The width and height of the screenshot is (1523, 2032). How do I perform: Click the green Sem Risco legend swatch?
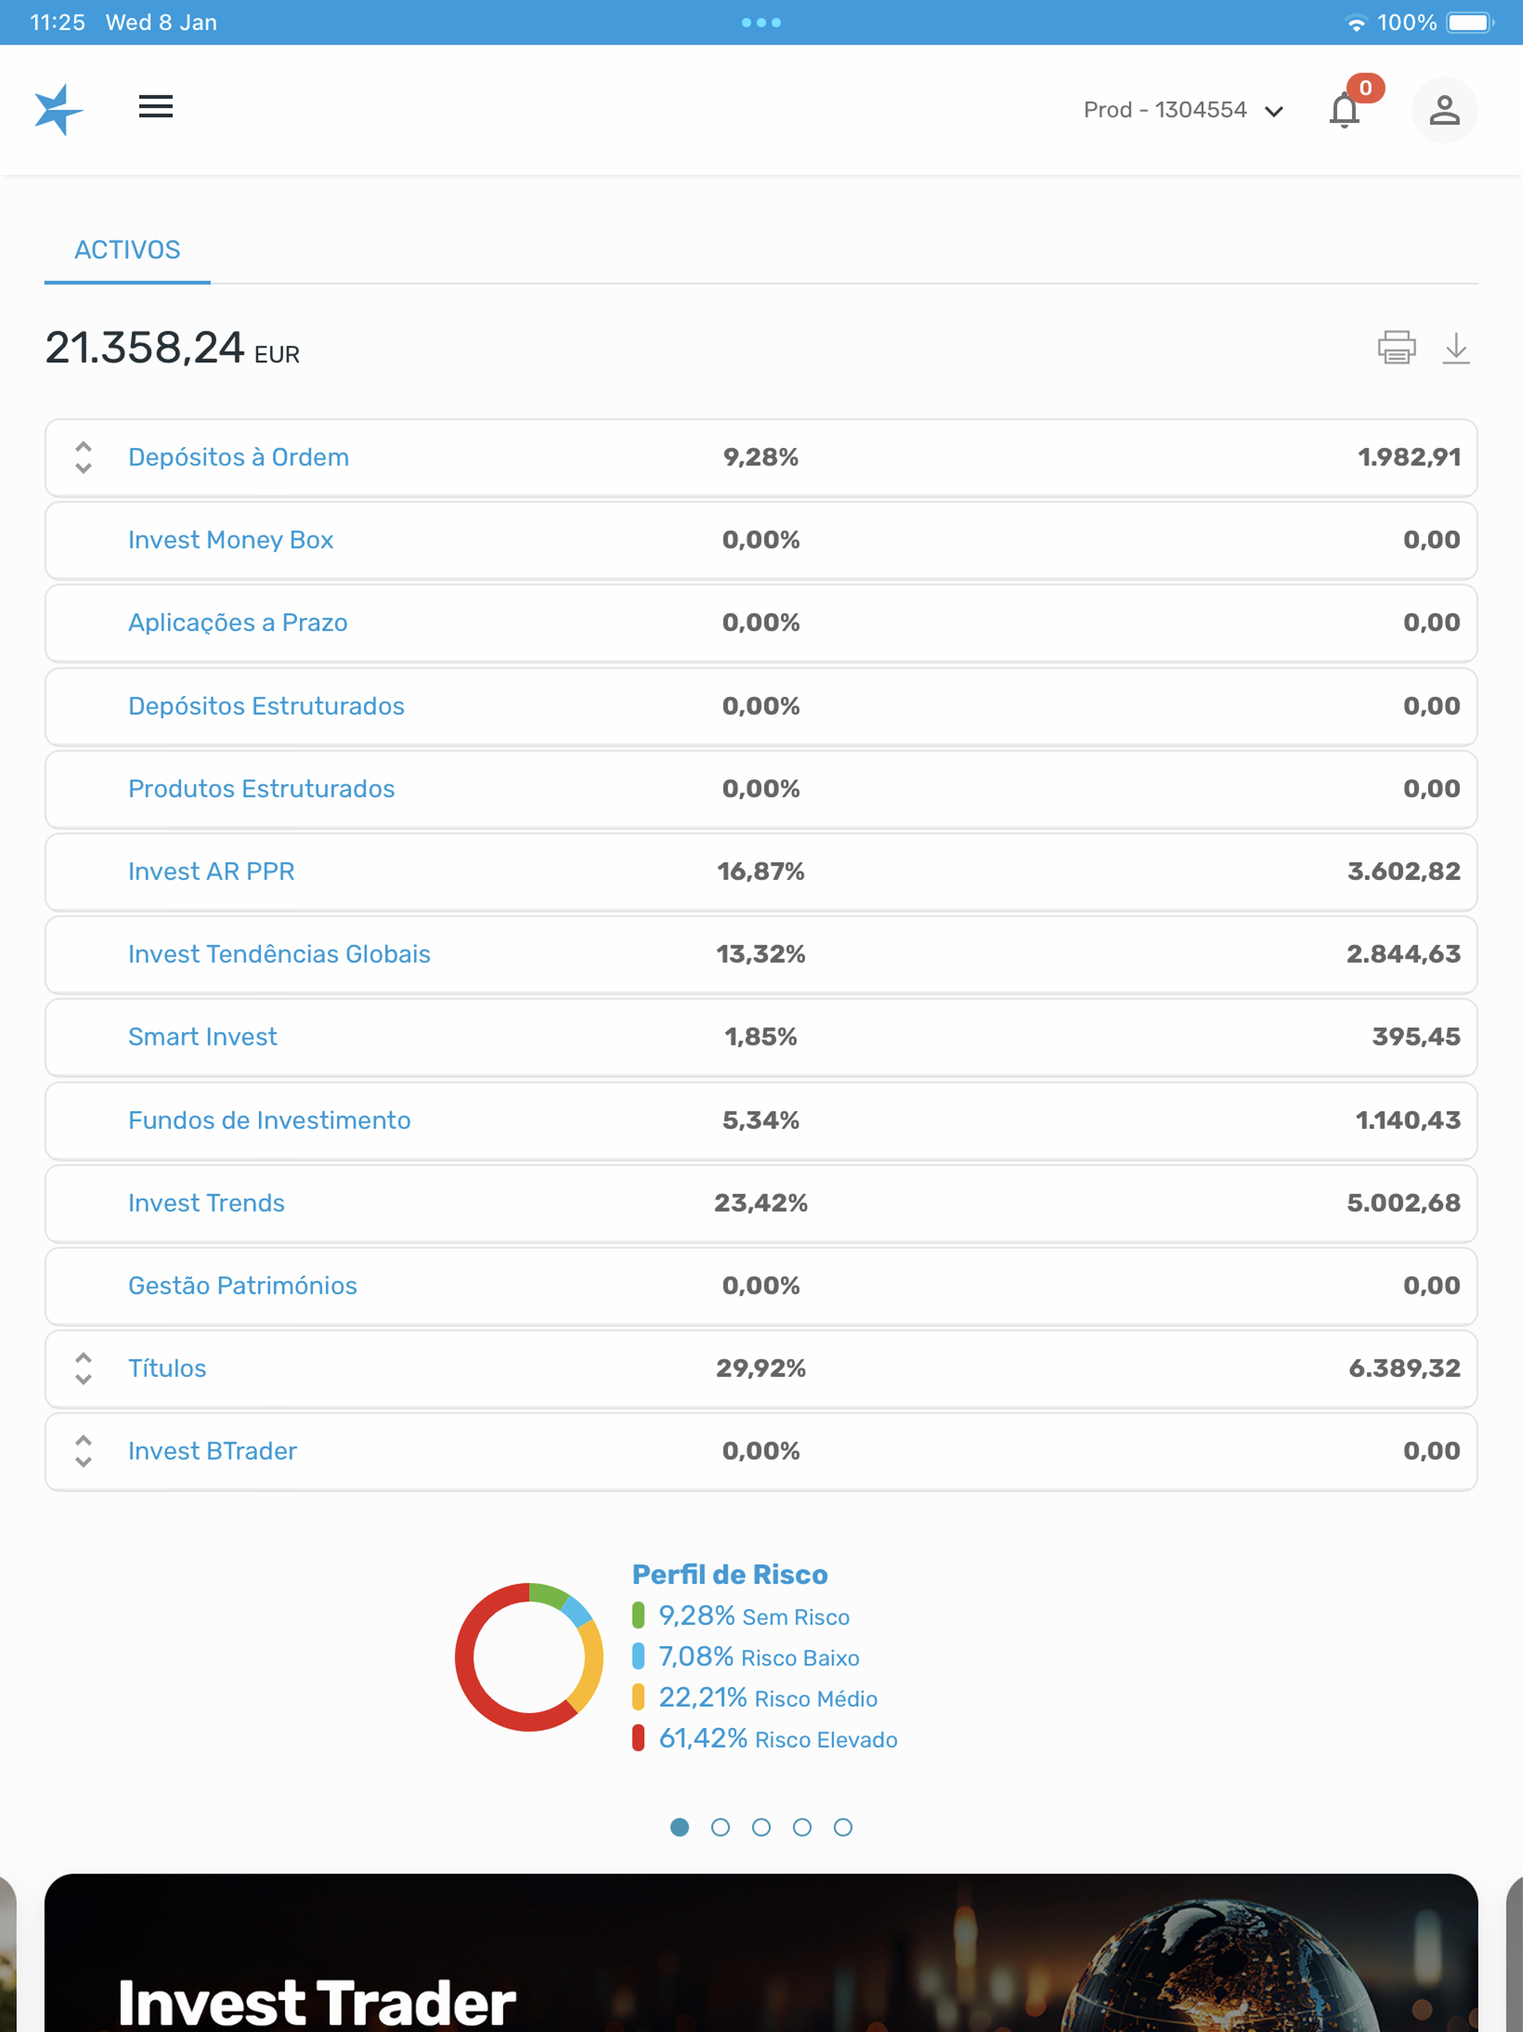(638, 1615)
